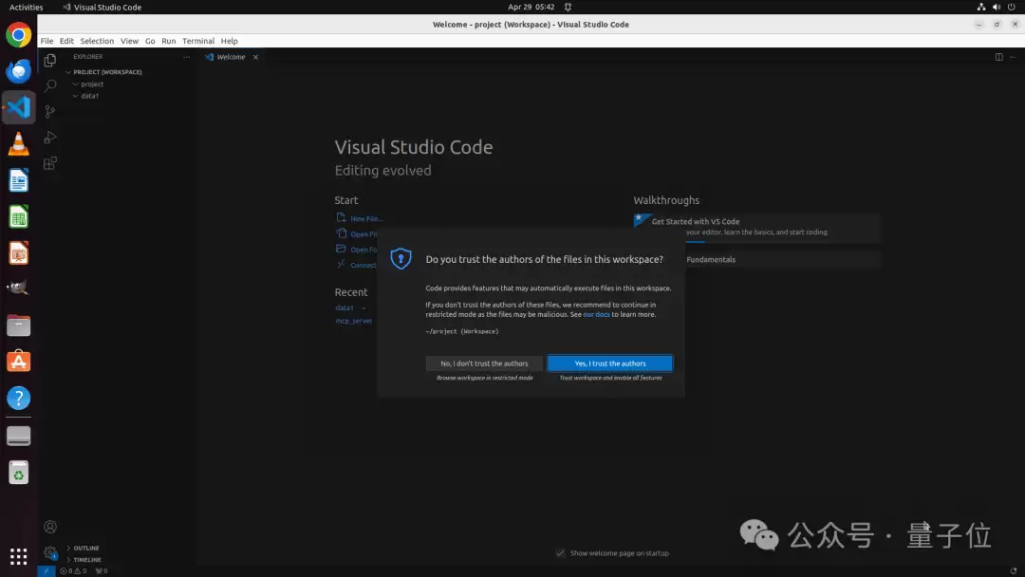Expand the data1 folder in Explorer
This screenshot has width=1025, height=577.
click(89, 96)
